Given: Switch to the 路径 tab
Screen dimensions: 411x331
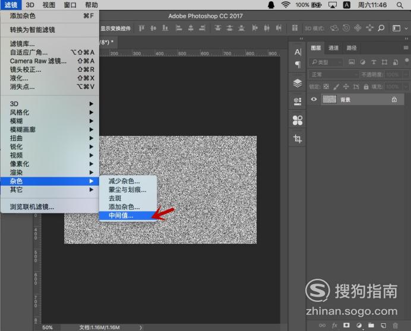Looking at the screenshot, I should (352, 47).
